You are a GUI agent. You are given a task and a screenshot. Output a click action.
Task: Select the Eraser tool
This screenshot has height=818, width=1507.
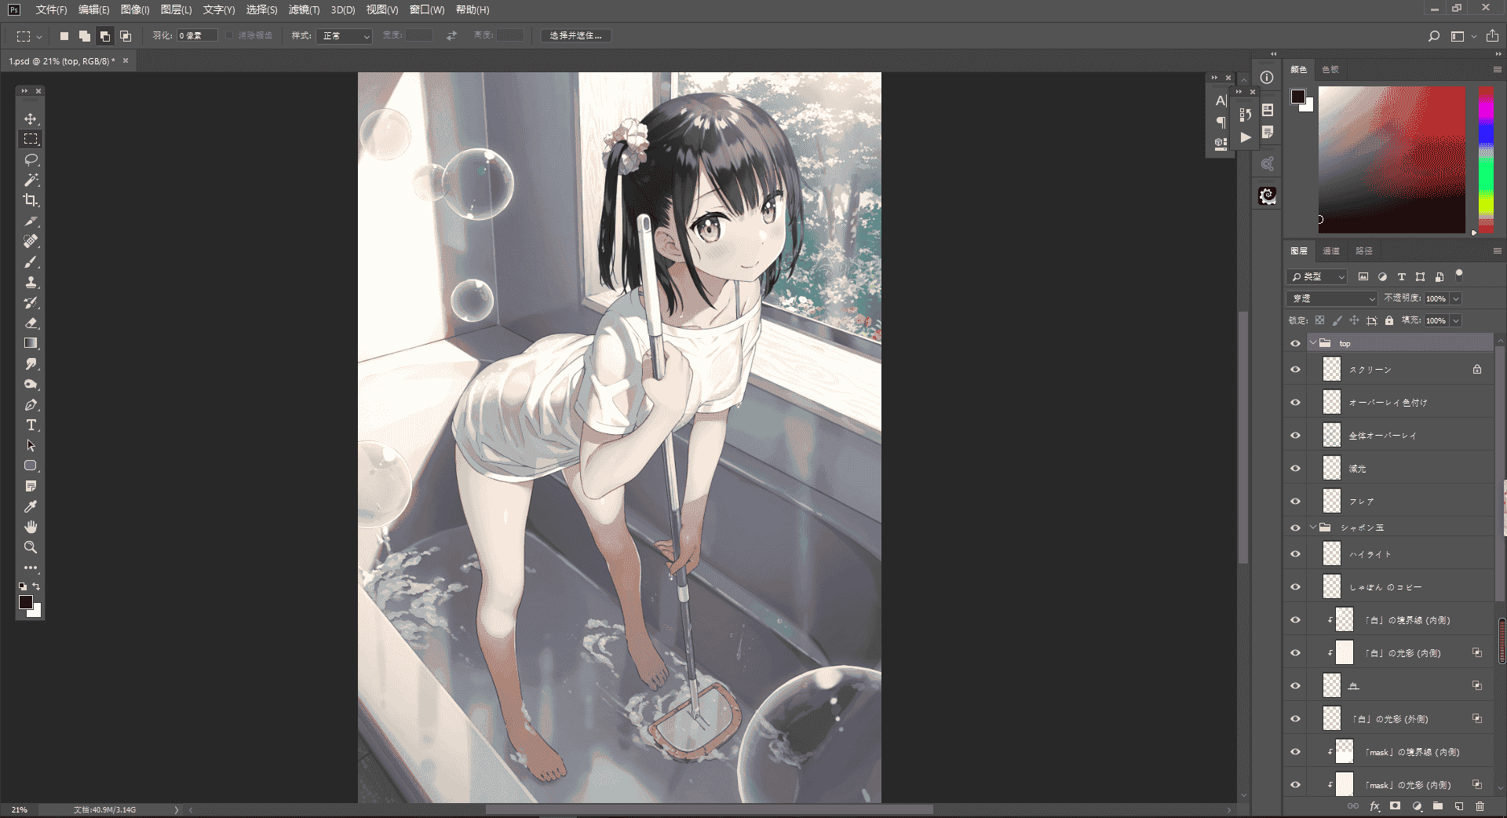click(x=31, y=323)
